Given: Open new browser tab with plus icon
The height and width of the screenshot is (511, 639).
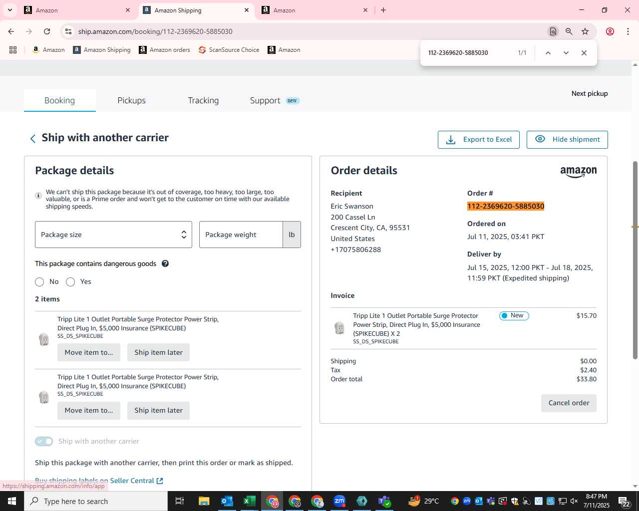Looking at the screenshot, I should click(383, 10).
